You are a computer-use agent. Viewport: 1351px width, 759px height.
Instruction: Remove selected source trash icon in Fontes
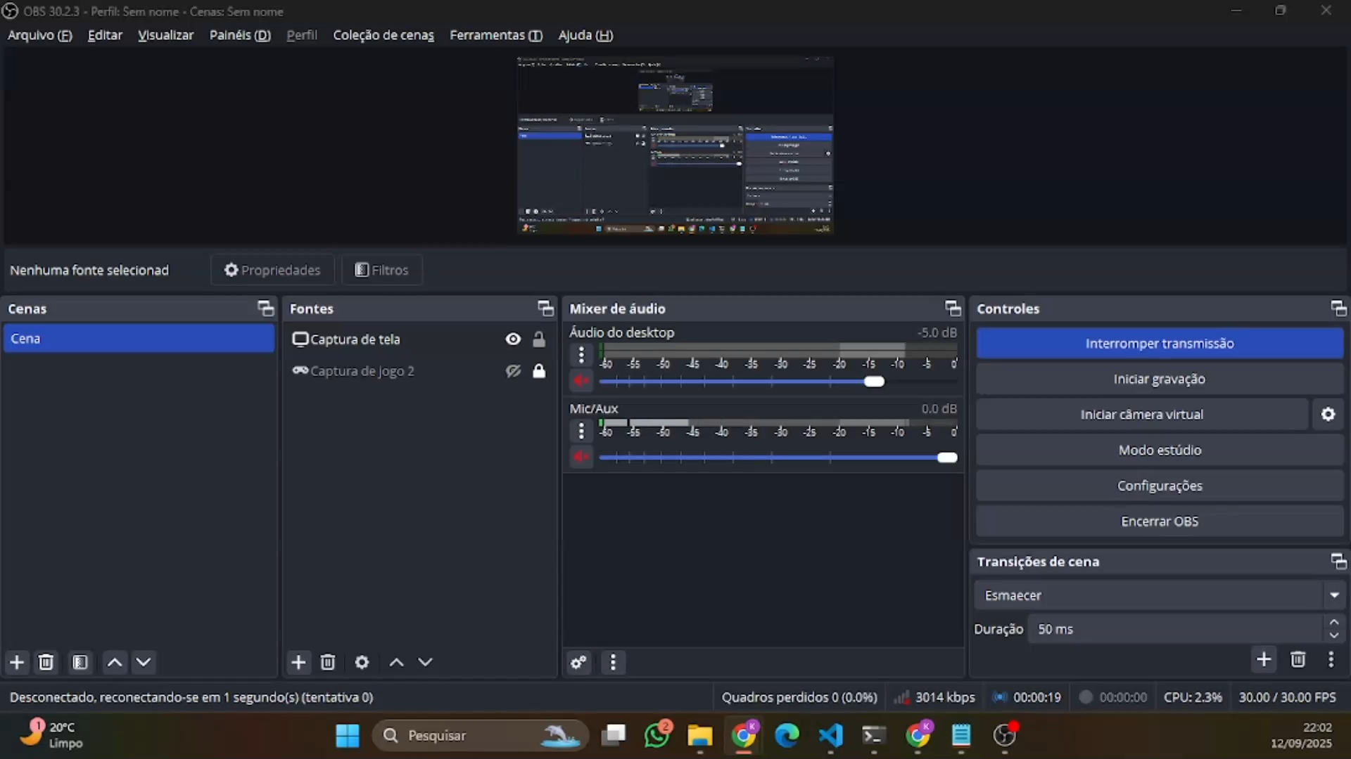[328, 662]
